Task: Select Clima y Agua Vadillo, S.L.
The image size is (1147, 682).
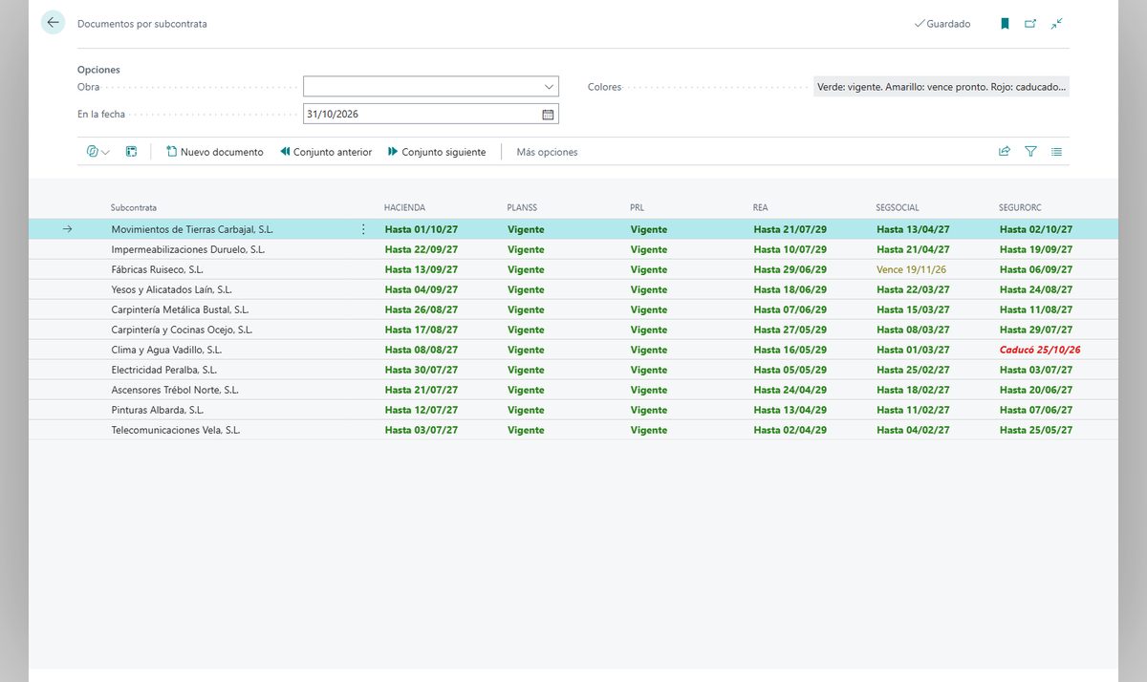Action: [x=165, y=350]
